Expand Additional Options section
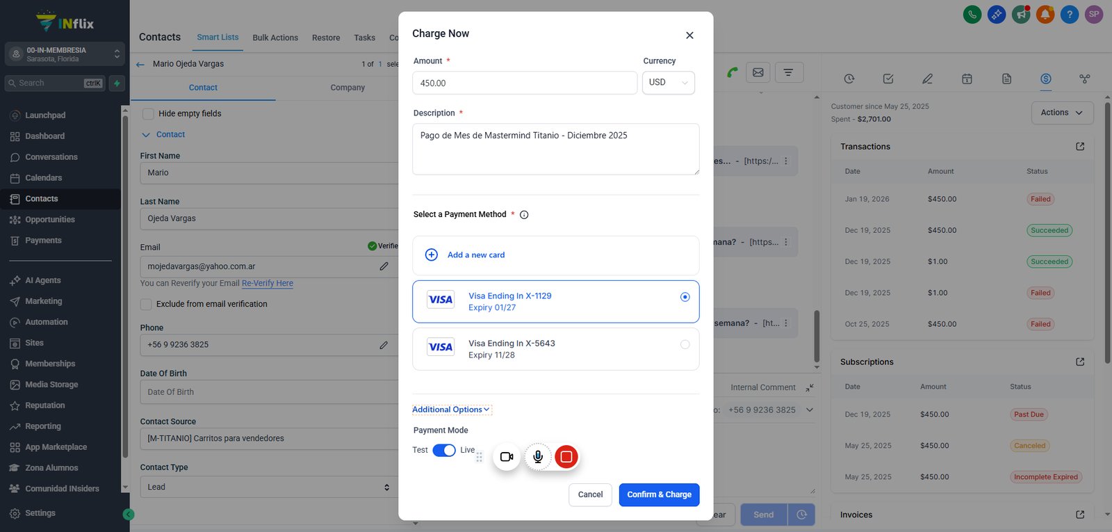This screenshot has width=1112, height=532. (452, 410)
